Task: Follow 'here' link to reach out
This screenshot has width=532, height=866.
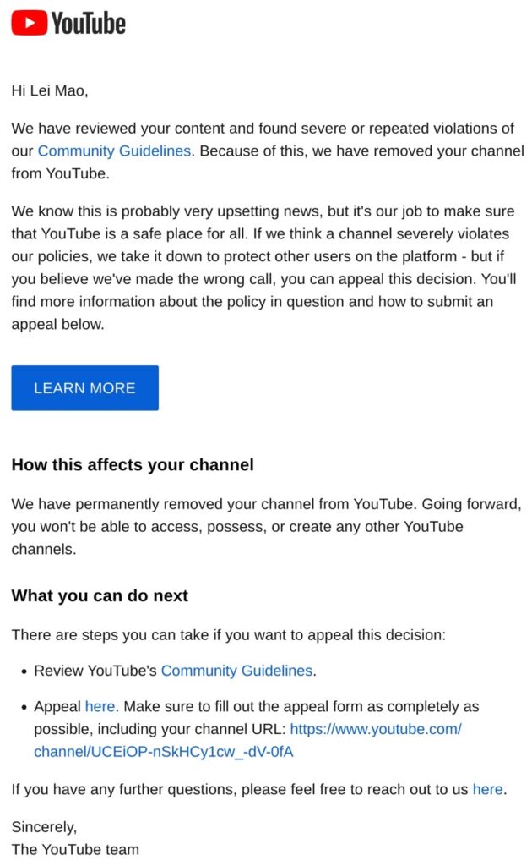Action: (488, 789)
